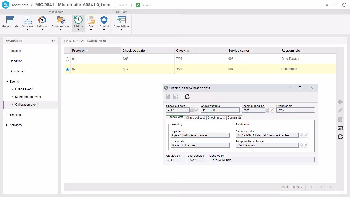Delete record using the trash icon

(340, 119)
